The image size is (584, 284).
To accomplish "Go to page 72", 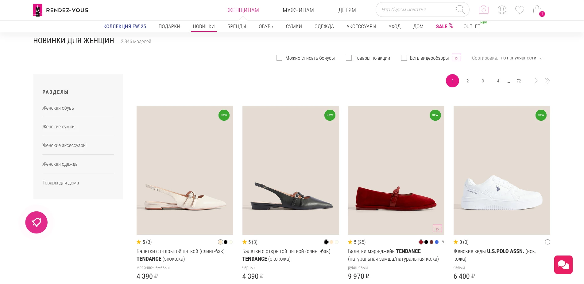I will tap(519, 81).
